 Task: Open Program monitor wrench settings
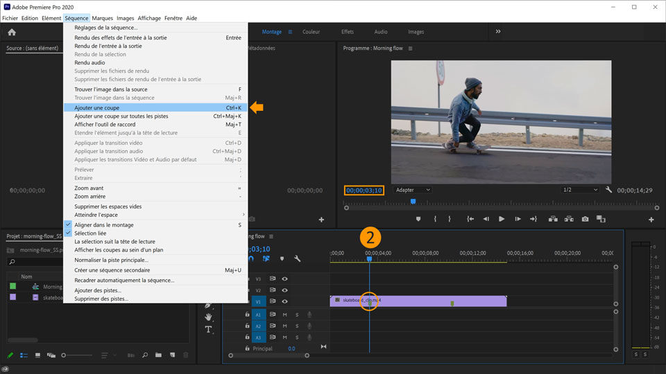[x=608, y=190]
